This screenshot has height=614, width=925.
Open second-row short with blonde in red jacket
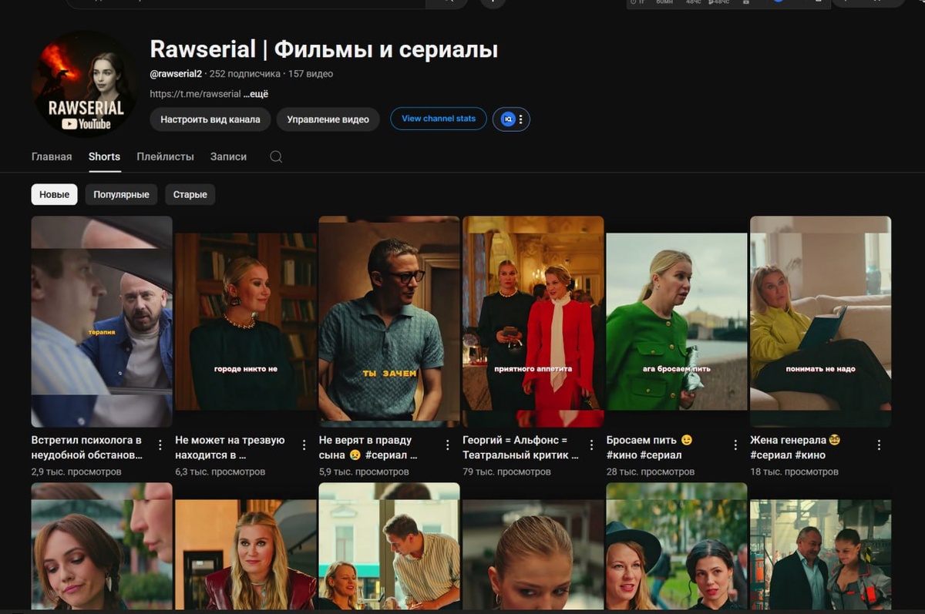point(246,546)
